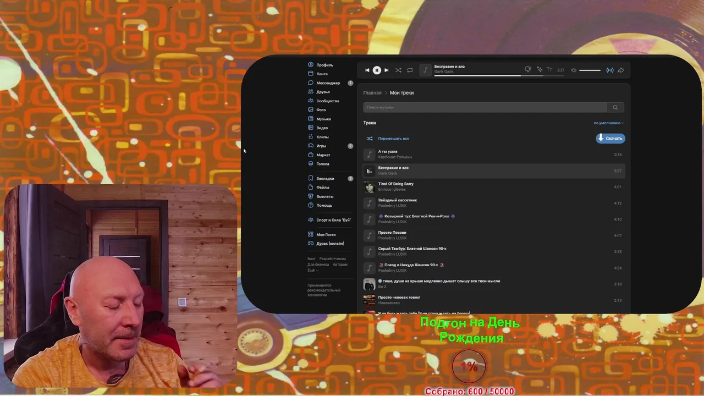Play track Звёздный кассетник
Image resolution: width=704 pixels, height=396 pixels.
(x=494, y=203)
